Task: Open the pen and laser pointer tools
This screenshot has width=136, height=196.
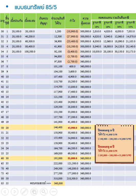Action: coord(24,191)
